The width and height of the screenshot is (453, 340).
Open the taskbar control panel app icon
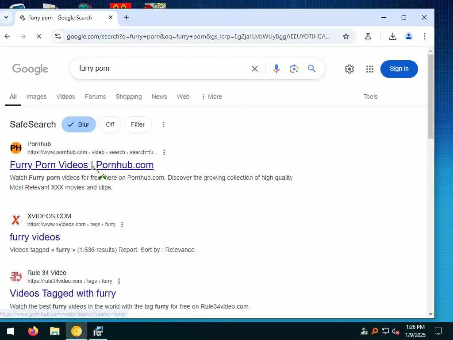click(98, 331)
